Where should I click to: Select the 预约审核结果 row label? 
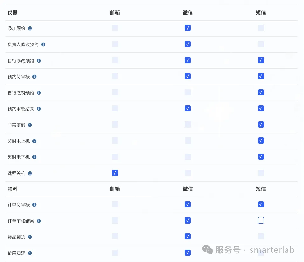[x=21, y=109]
